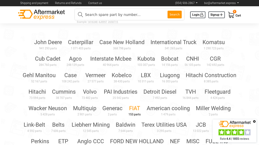Open Baldwin brand link
The image size is (259, 145).
point(126,125)
